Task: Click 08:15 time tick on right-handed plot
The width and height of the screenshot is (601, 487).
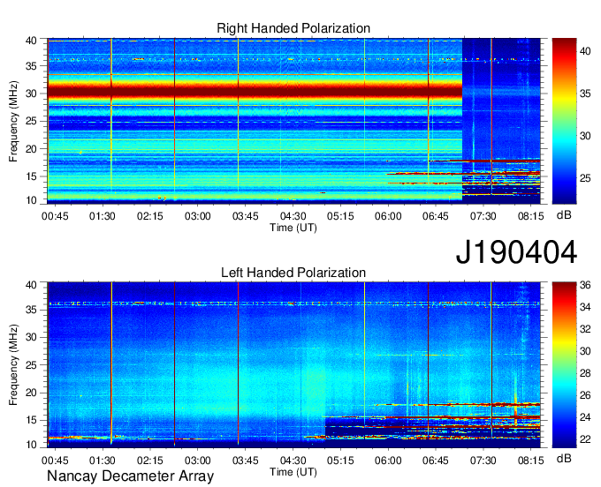Action: click(x=531, y=216)
